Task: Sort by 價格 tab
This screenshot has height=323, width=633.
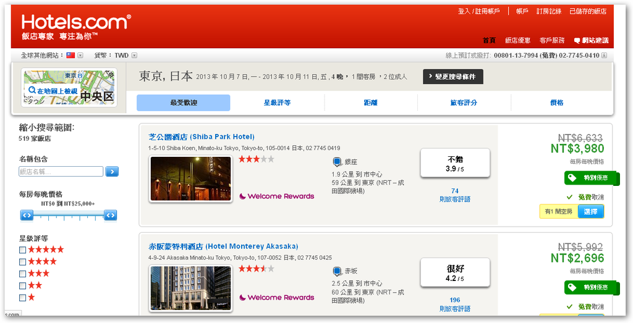Action: coord(557,103)
